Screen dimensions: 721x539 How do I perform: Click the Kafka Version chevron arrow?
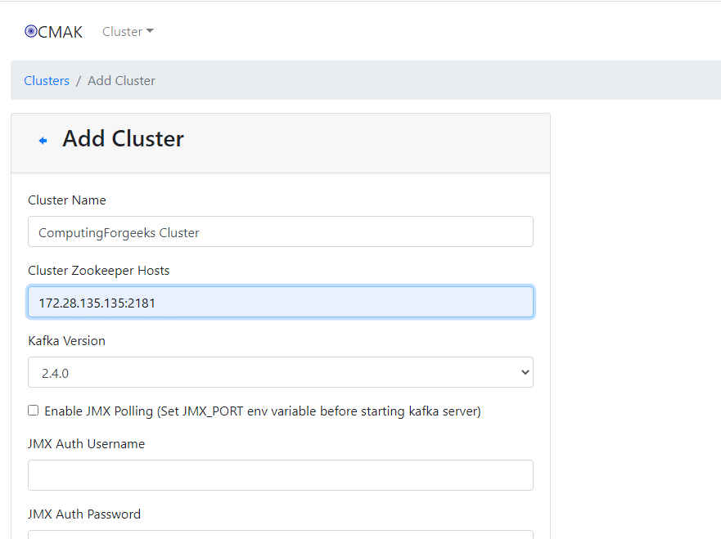point(525,373)
